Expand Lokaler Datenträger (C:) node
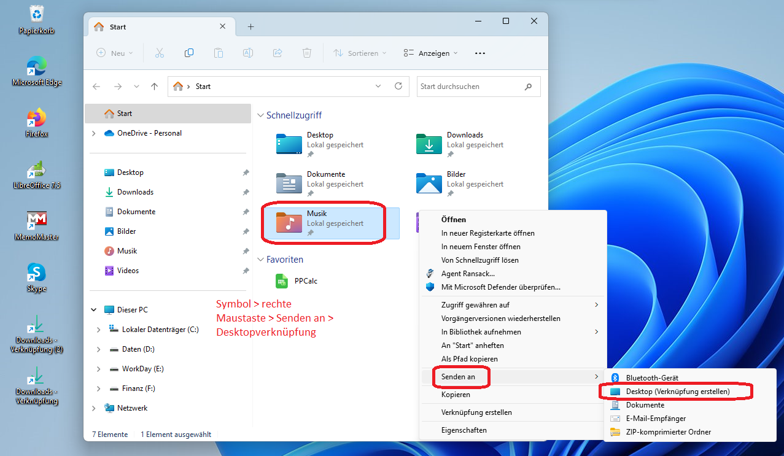The height and width of the screenshot is (456, 784). (99, 330)
